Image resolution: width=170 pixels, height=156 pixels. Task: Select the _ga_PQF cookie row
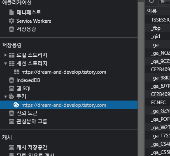158,119
